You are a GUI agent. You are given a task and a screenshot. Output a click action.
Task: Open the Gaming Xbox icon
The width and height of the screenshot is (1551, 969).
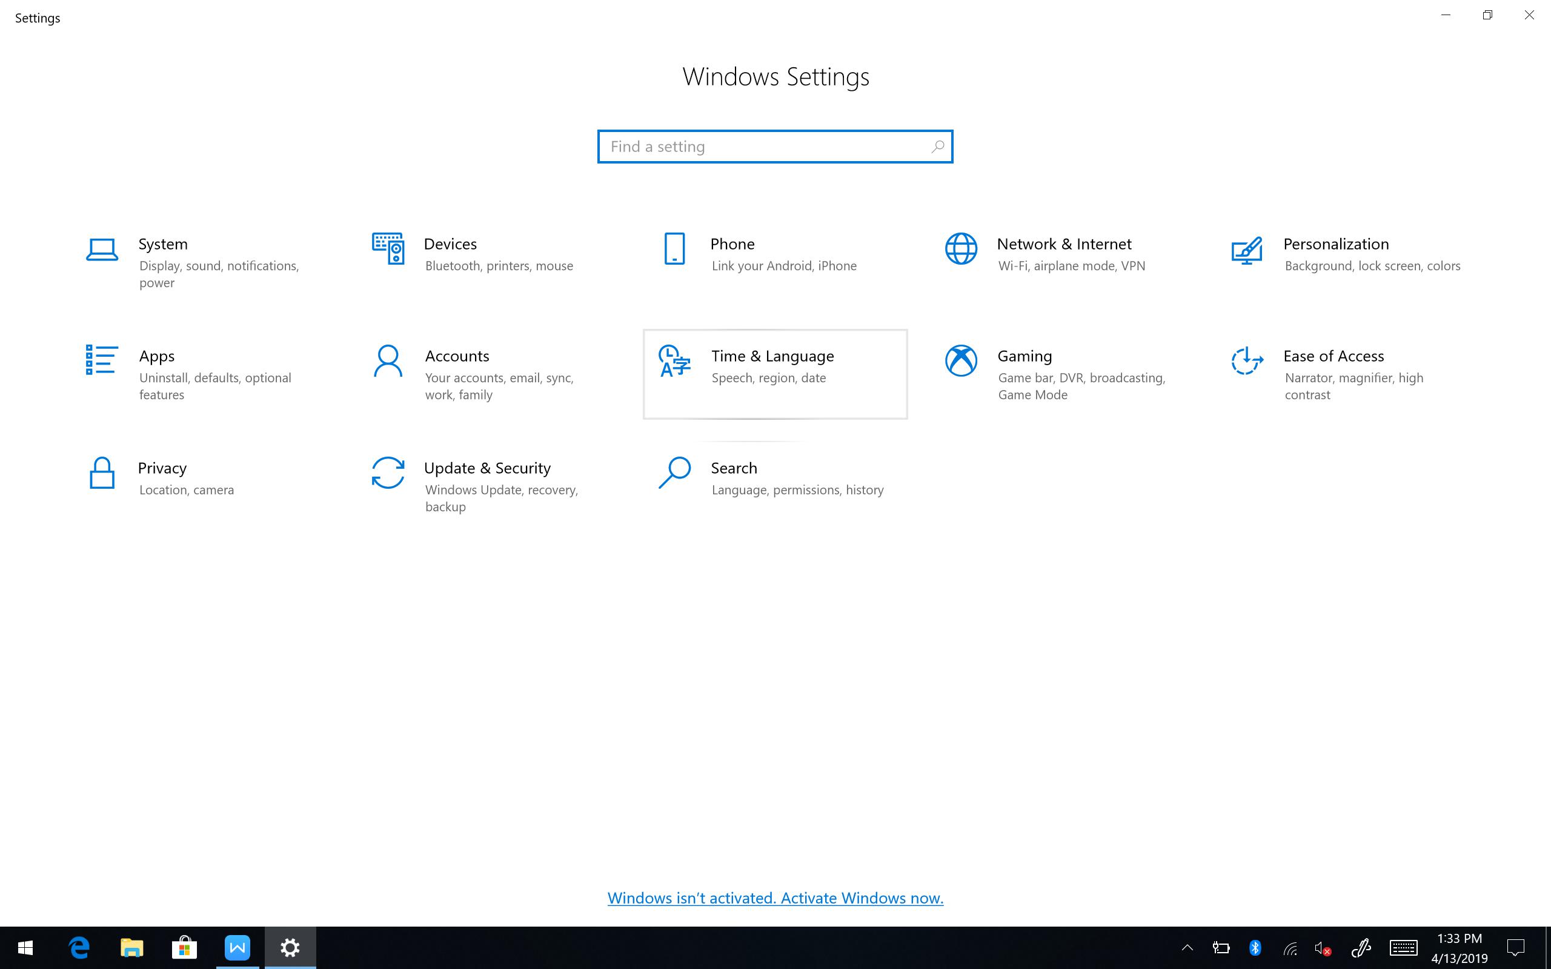coord(961,361)
